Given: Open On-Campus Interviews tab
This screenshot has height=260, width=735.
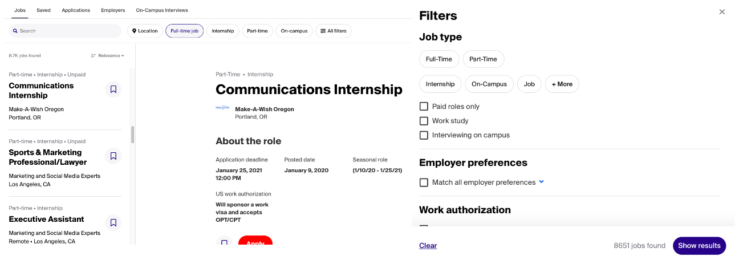Looking at the screenshot, I should pos(162,10).
